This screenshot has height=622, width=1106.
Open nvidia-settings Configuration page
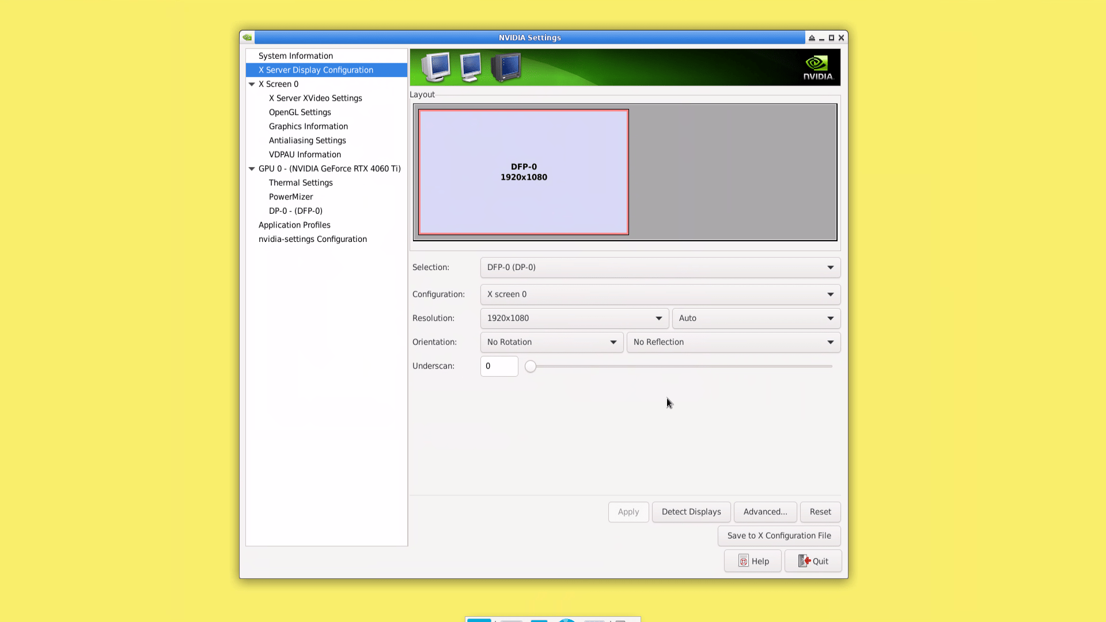312,239
